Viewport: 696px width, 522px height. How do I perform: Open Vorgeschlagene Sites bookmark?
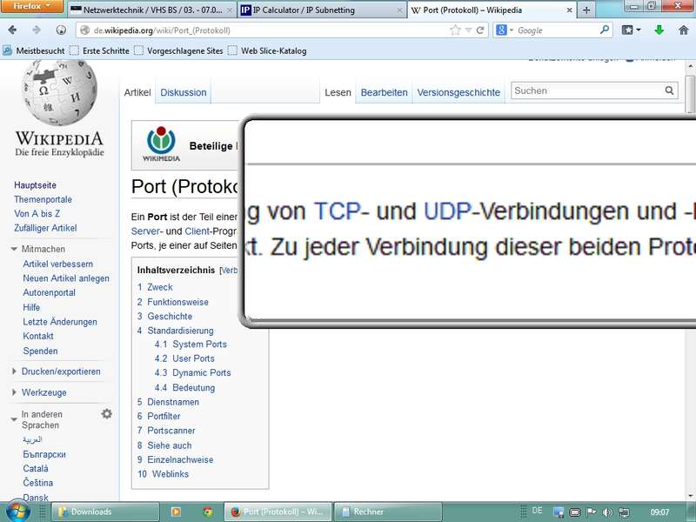point(179,50)
